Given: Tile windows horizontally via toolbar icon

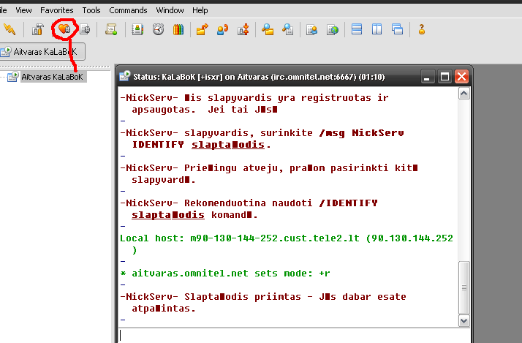Looking at the screenshot, I should [x=357, y=30].
